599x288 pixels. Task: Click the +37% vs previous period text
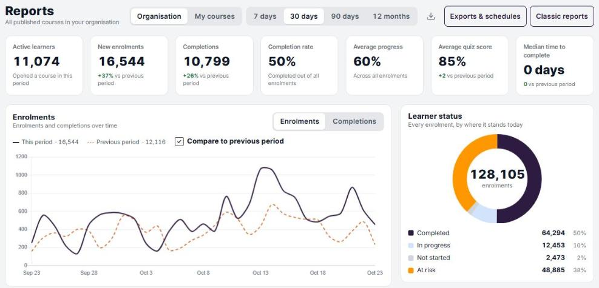121,79
